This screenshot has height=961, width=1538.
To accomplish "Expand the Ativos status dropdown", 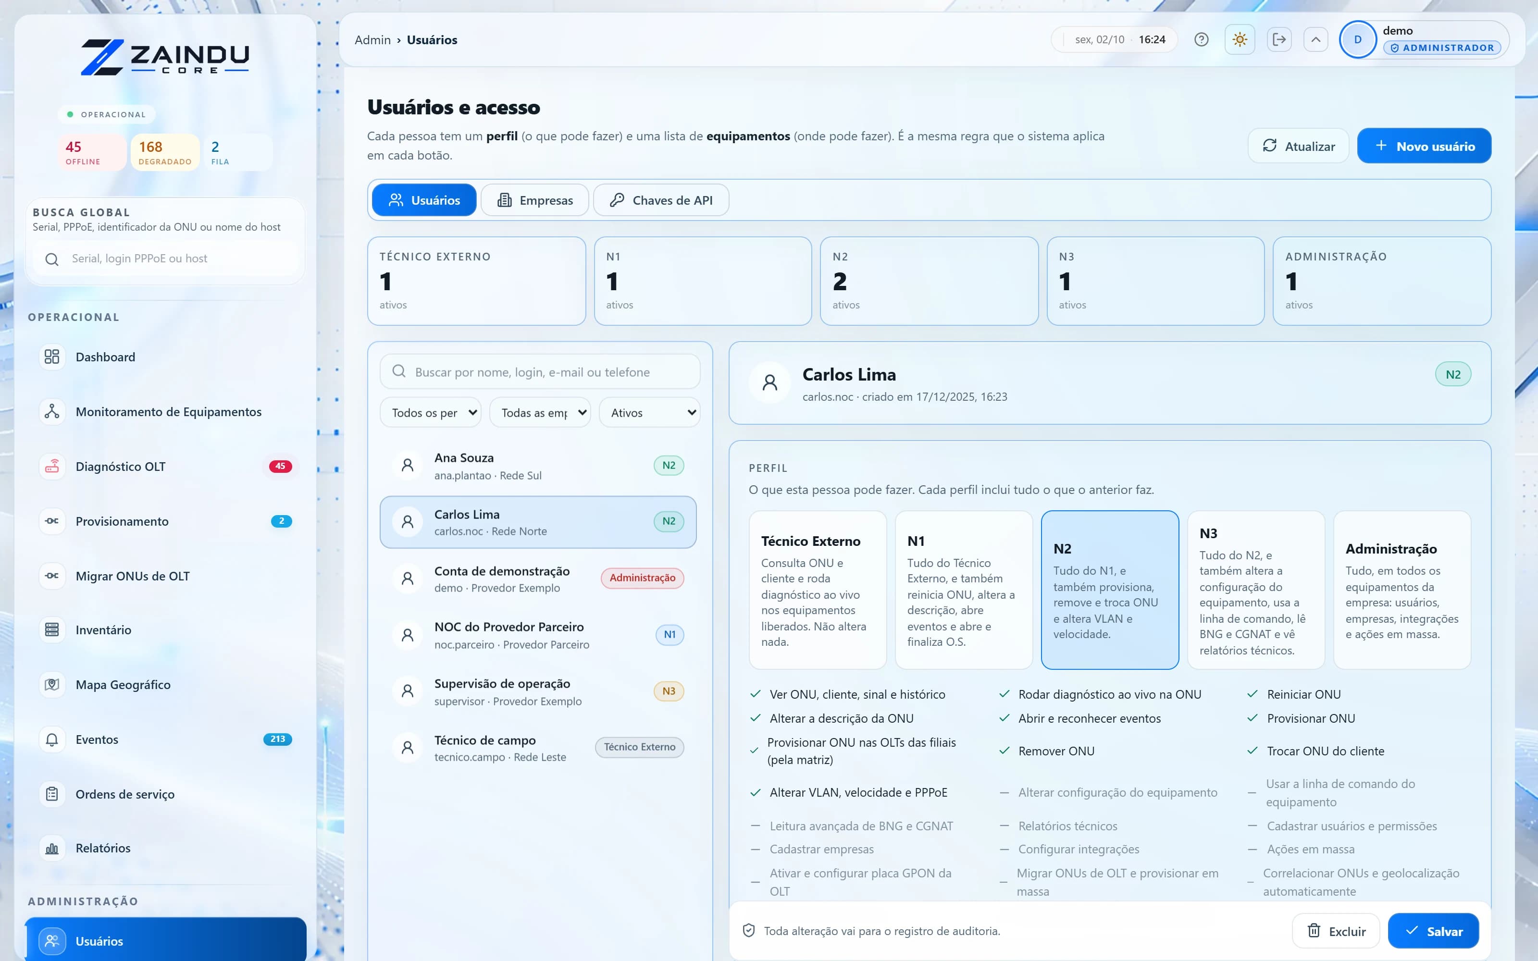I will [x=649, y=412].
